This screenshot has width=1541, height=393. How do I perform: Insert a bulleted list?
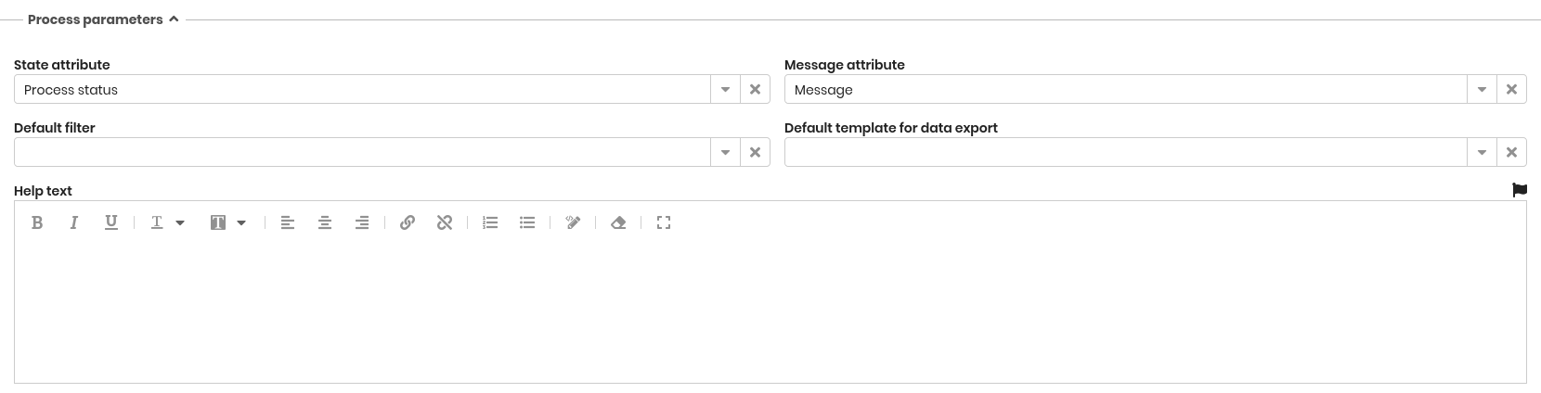(x=527, y=222)
